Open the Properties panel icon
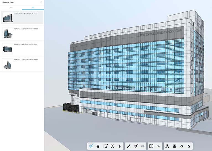212x151 pixels. tap(175, 146)
